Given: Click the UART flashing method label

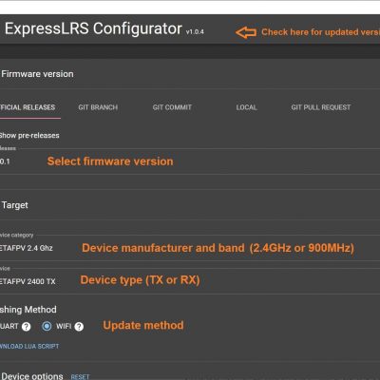Looking at the screenshot, I should click(9, 326).
